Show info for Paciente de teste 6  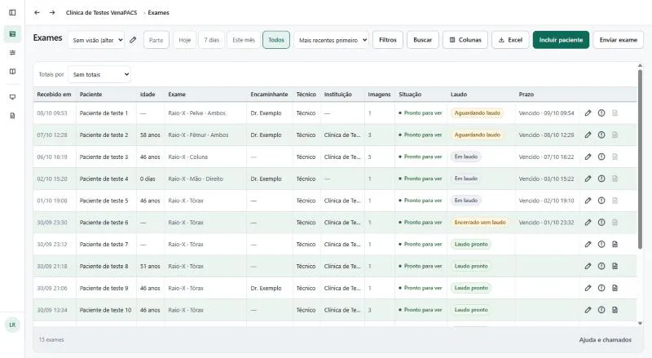tap(601, 223)
